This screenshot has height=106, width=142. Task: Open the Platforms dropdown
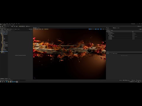coord(28,26)
